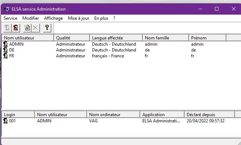
Task: Select the ADMIN user name
Action: point(16,44)
